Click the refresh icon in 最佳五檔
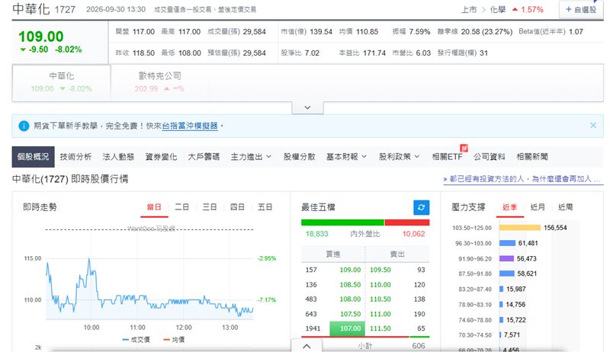 point(422,207)
